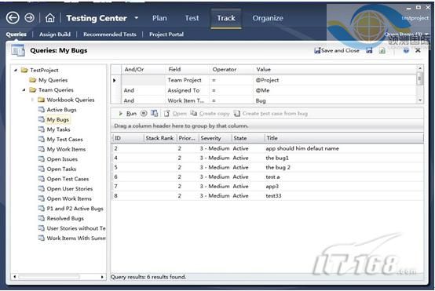Click the back arrow navigation icon

[x=13, y=18]
